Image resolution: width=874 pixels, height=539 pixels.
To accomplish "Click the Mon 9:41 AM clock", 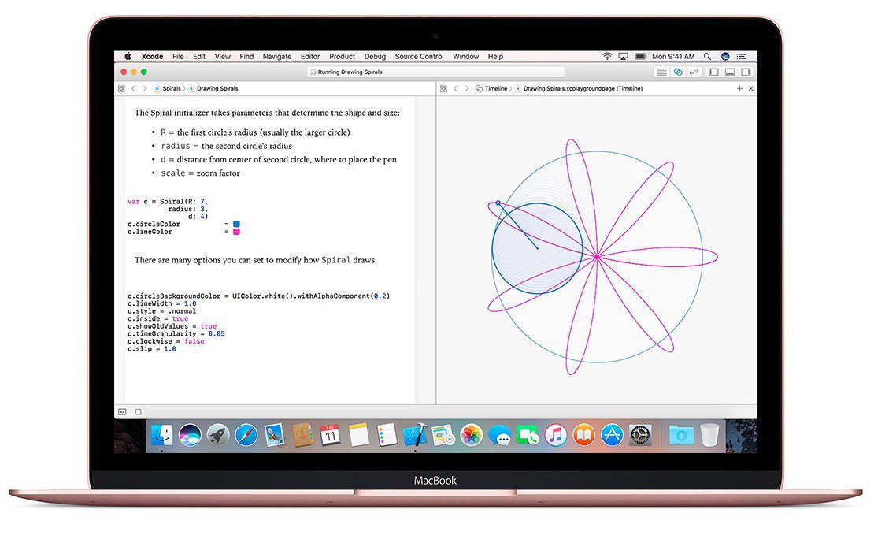I will pos(673,57).
